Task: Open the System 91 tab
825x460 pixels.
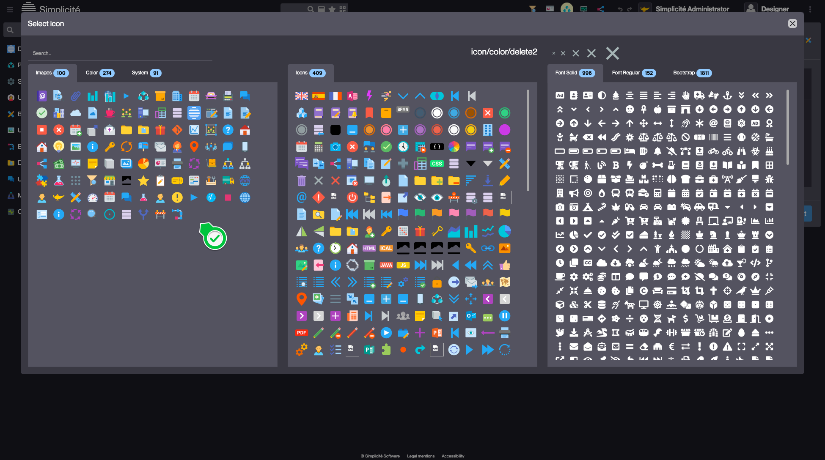Action: tap(146, 73)
